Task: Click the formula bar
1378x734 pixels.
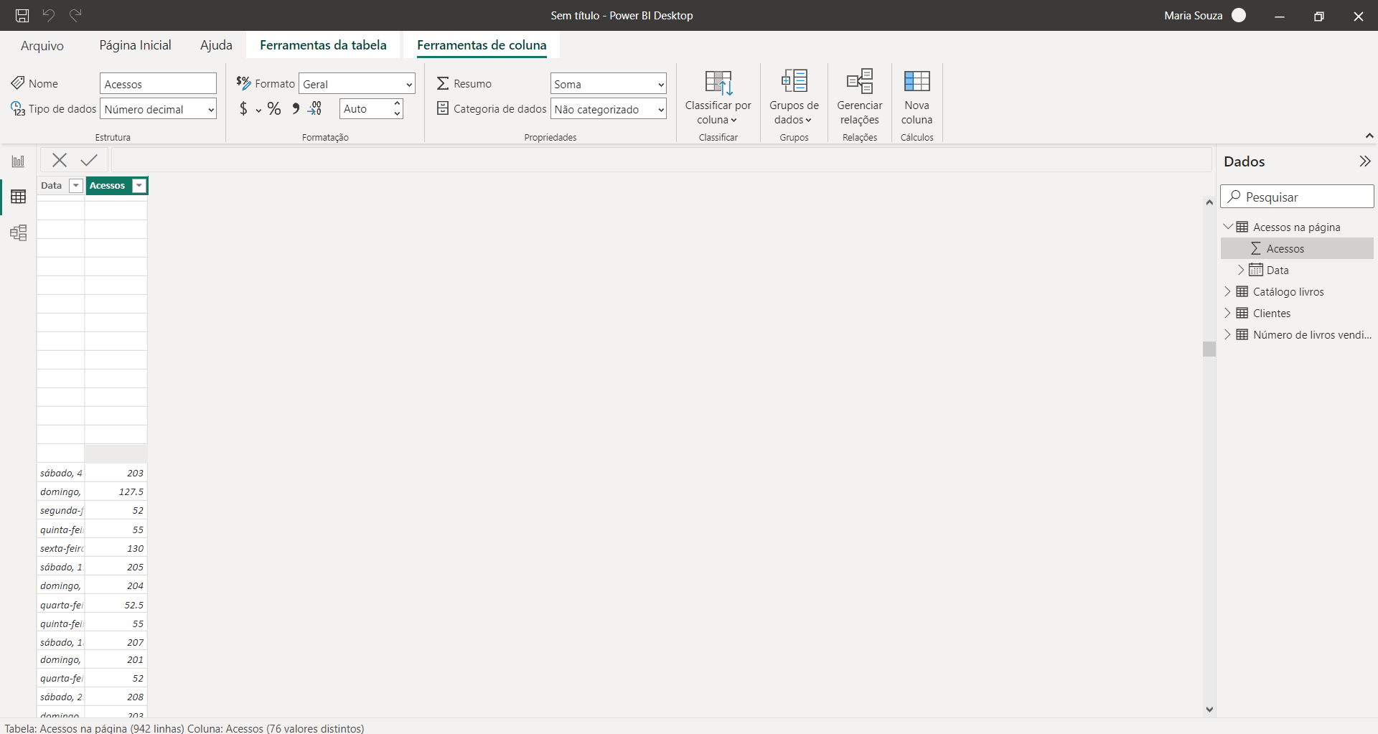Action: (x=661, y=160)
